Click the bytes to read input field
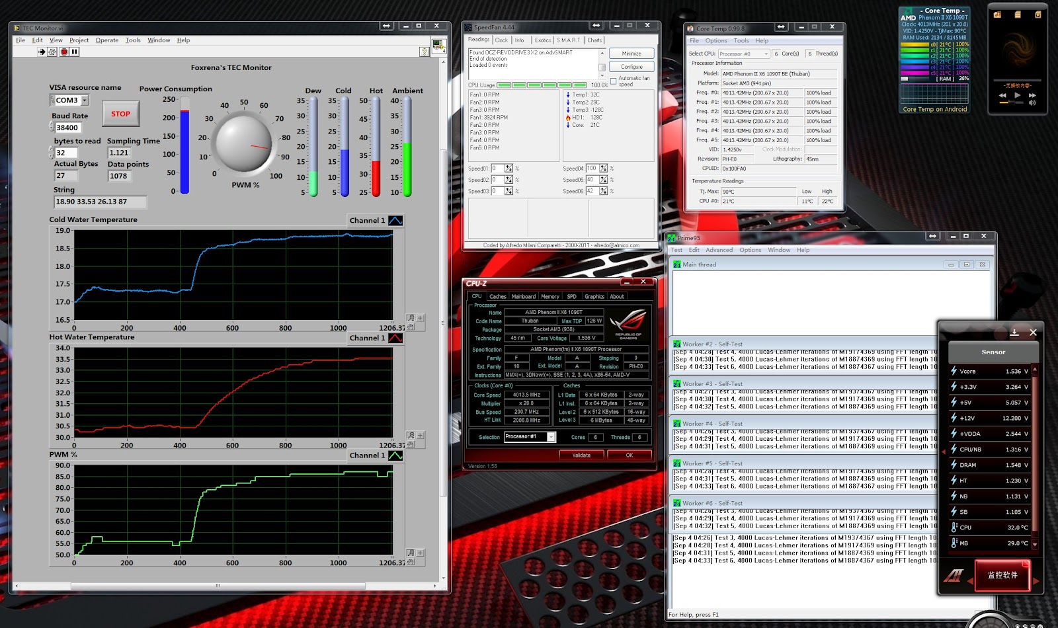This screenshot has height=628, width=1058. point(66,153)
